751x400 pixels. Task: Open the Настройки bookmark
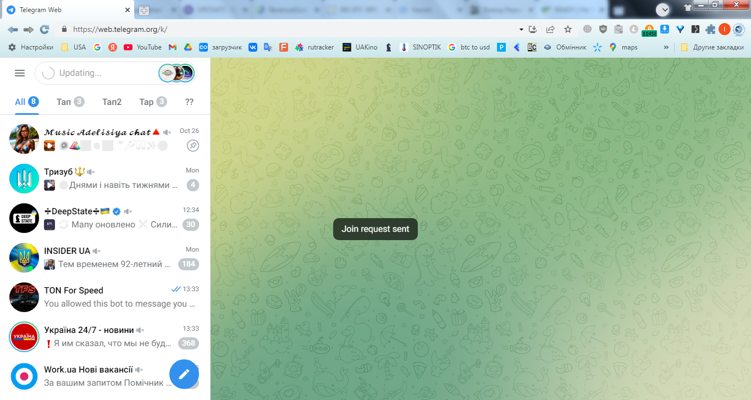31,47
